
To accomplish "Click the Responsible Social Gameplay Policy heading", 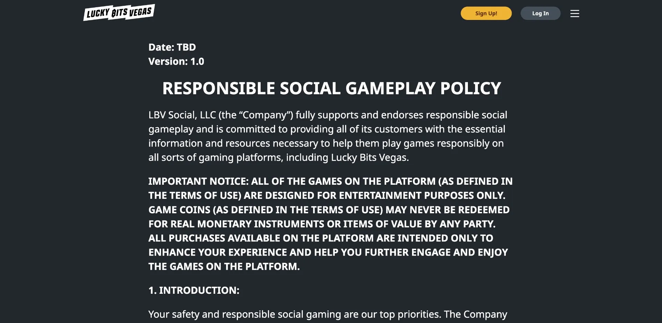I will pos(331,88).
